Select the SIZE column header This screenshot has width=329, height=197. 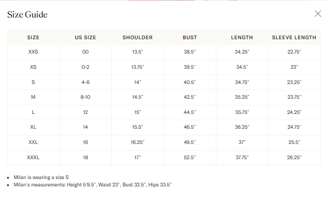pyautogui.click(x=33, y=37)
